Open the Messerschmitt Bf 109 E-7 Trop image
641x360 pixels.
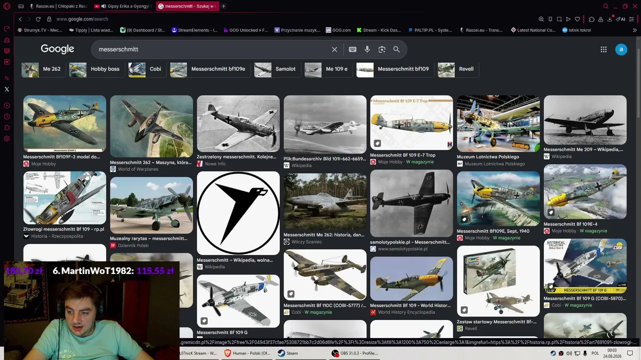(x=412, y=122)
